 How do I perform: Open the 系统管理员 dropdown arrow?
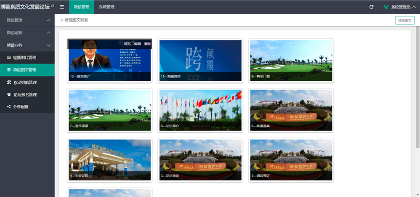[414, 7]
